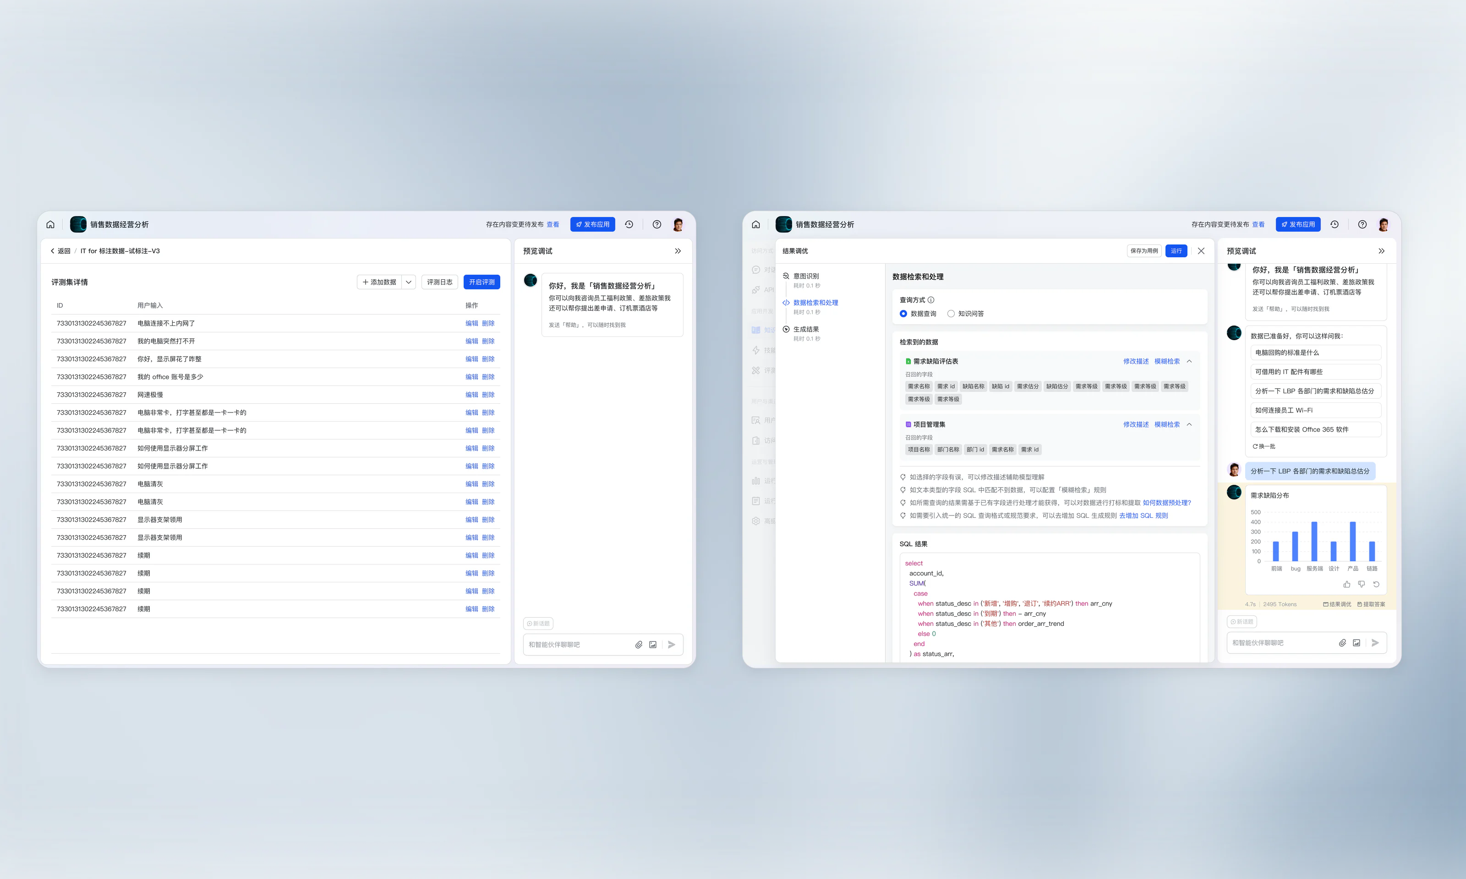Image resolution: width=1466 pixels, height=879 pixels.
Task: Dislike the 需求缺陷分布 chart answer
Action: pos(1362,584)
